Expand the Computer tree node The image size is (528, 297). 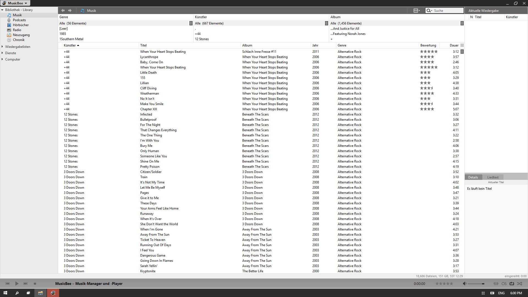tap(2, 59)
